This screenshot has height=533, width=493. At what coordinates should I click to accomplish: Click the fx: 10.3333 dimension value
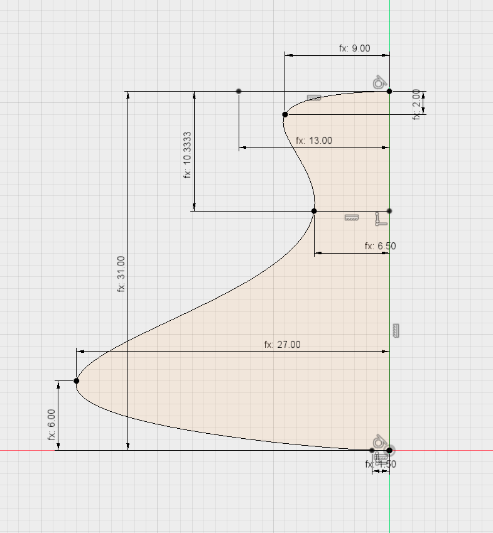tap(187, 155)
